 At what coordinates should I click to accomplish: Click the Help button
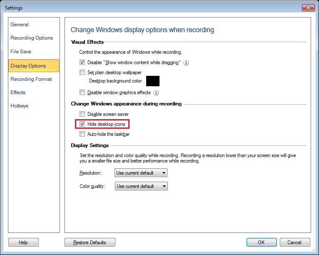tap(23, 242)
